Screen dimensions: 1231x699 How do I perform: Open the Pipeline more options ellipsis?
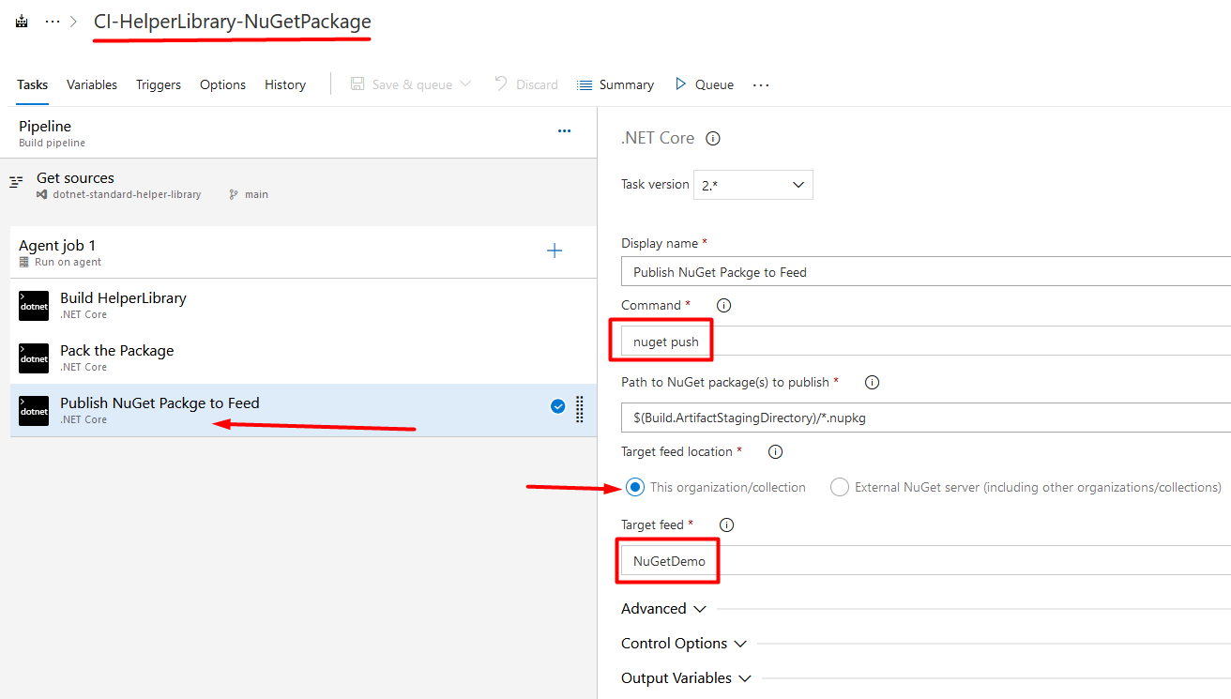(564, 131)
